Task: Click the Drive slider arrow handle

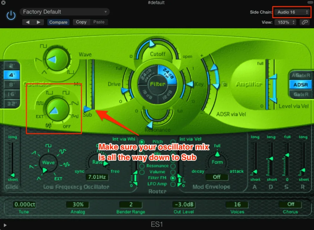Action: [125, 91]
